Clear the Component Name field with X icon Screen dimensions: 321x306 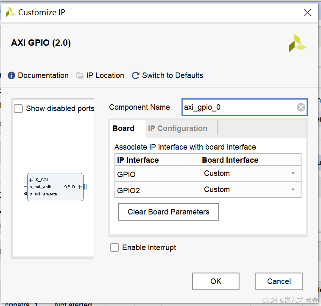coord(301,107)
